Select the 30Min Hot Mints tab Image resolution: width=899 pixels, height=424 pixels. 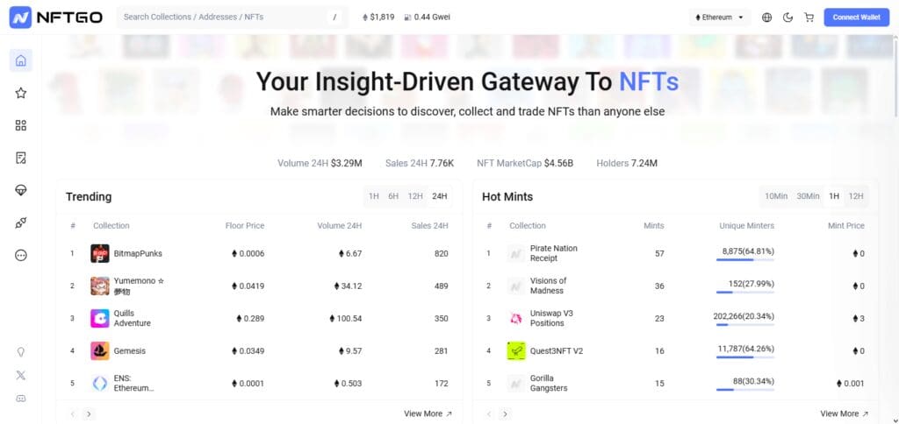coord(808,196)
